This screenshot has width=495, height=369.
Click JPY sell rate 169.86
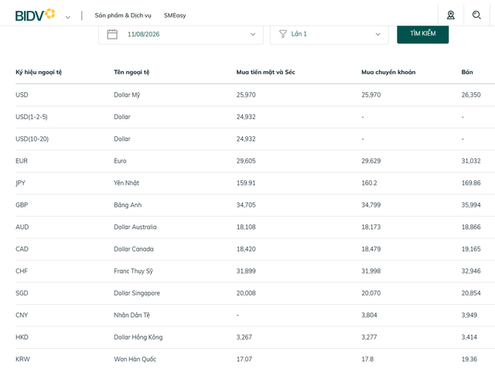[x=471, y=183]
